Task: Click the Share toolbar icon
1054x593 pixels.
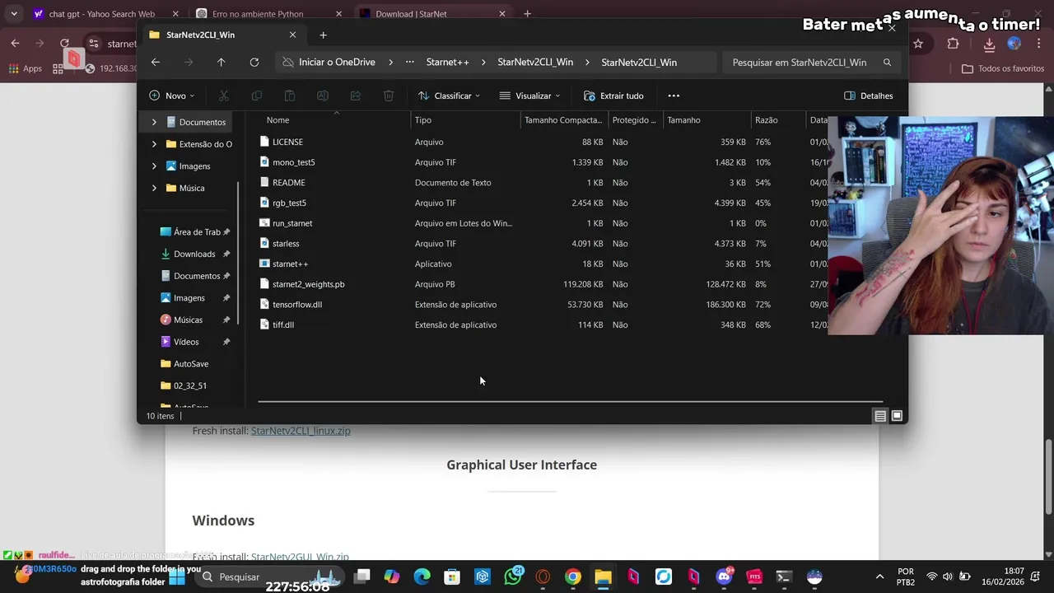Action: (x=356, y=96)
